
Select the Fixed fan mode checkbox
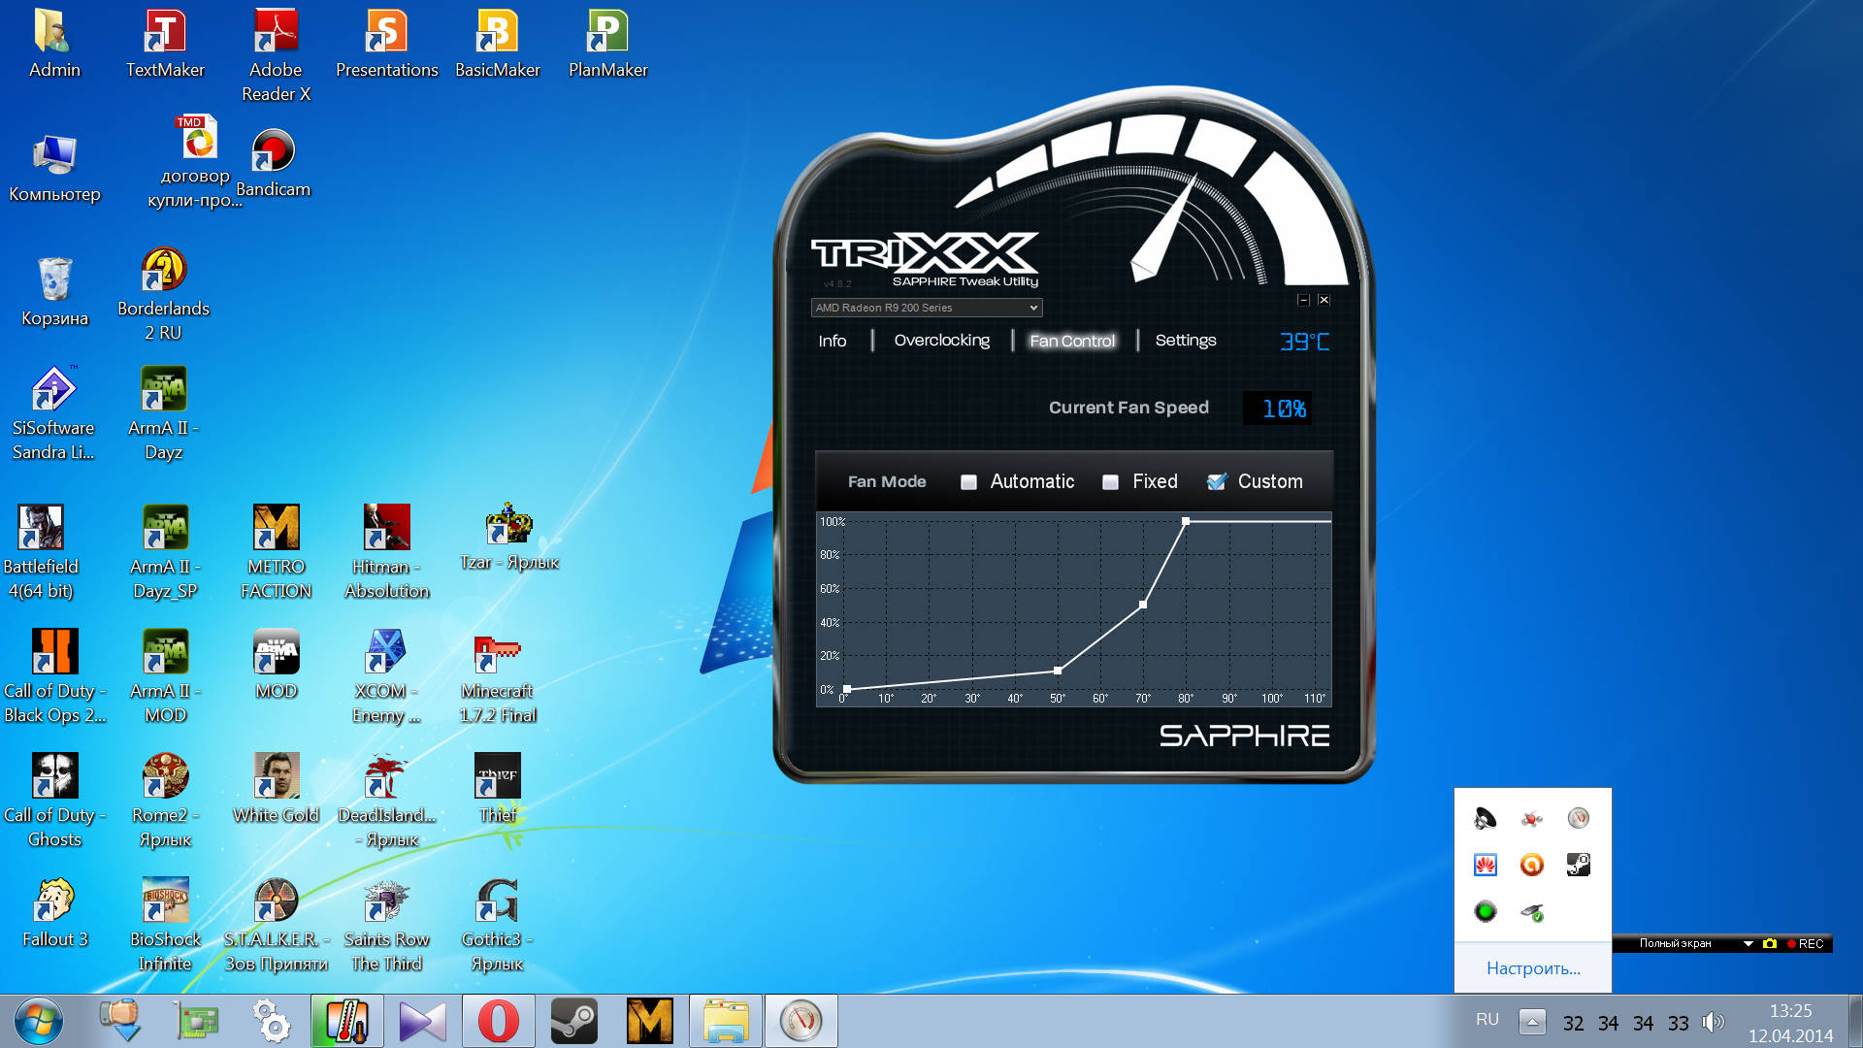tap(1111, 482)
